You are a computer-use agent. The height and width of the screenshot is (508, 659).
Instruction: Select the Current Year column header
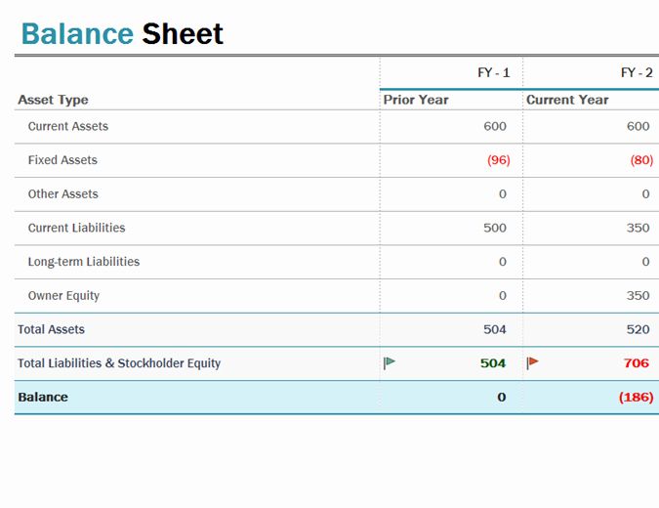[x=567, y=100]
